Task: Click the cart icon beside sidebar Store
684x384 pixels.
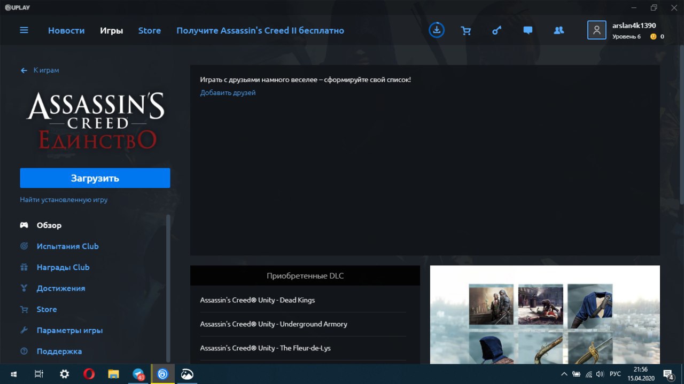Action: [x=24, y=309]
